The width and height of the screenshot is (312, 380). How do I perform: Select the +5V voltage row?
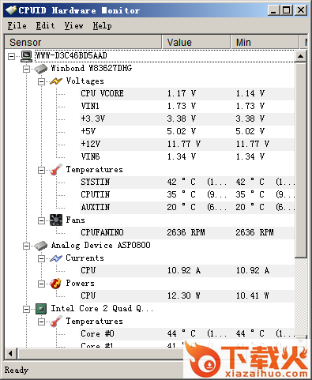(187, 131)
